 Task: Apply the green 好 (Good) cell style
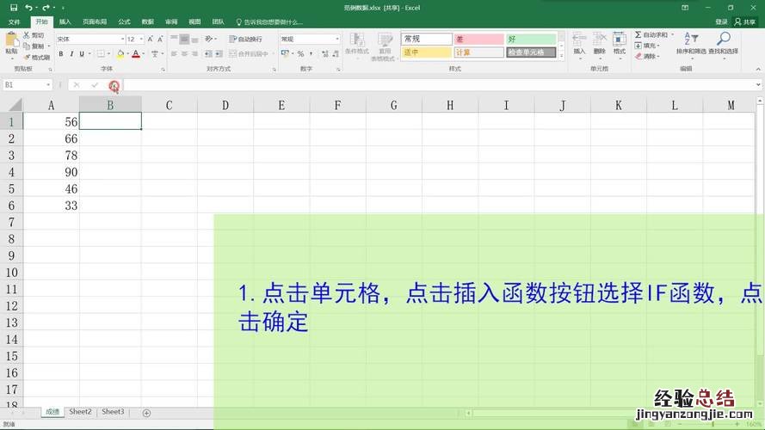click(531, 39)
